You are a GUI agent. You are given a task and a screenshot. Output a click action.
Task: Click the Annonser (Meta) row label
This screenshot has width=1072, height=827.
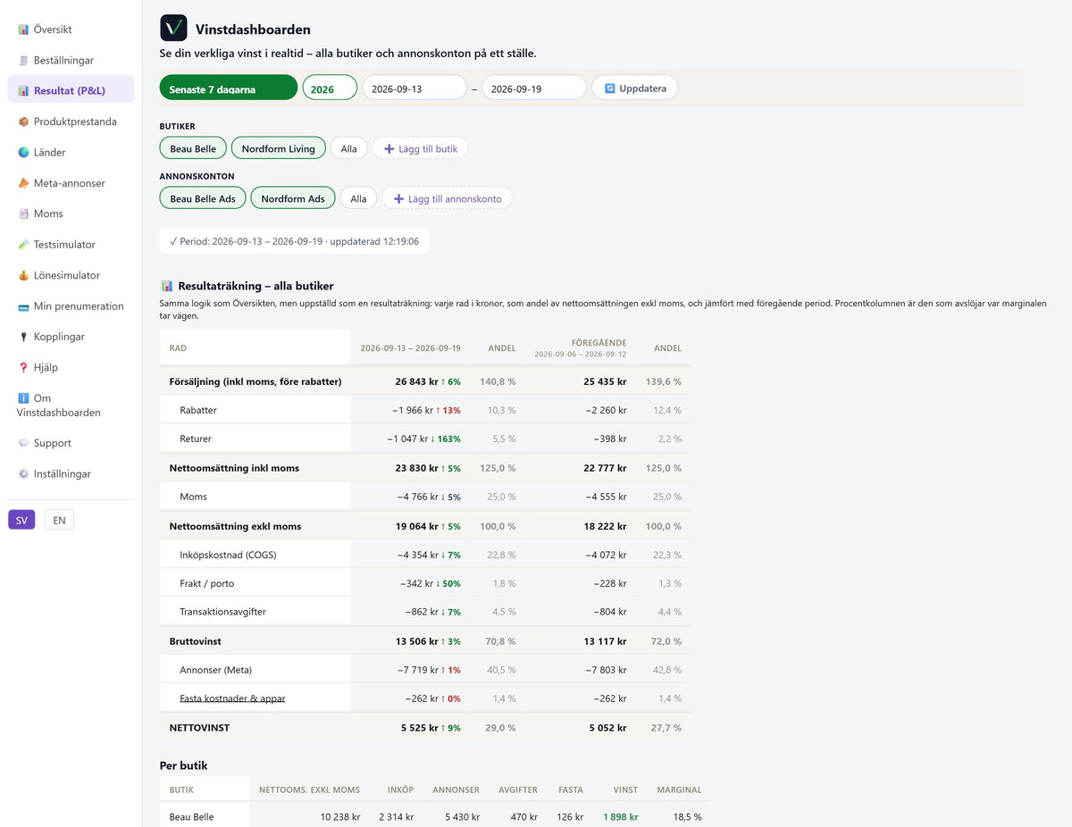215,670
